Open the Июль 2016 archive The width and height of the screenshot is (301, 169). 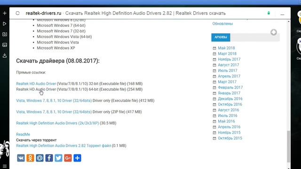(228, 115)
